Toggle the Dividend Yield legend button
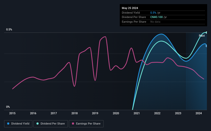This screenshot has width=211, height=131. [18, 124]
